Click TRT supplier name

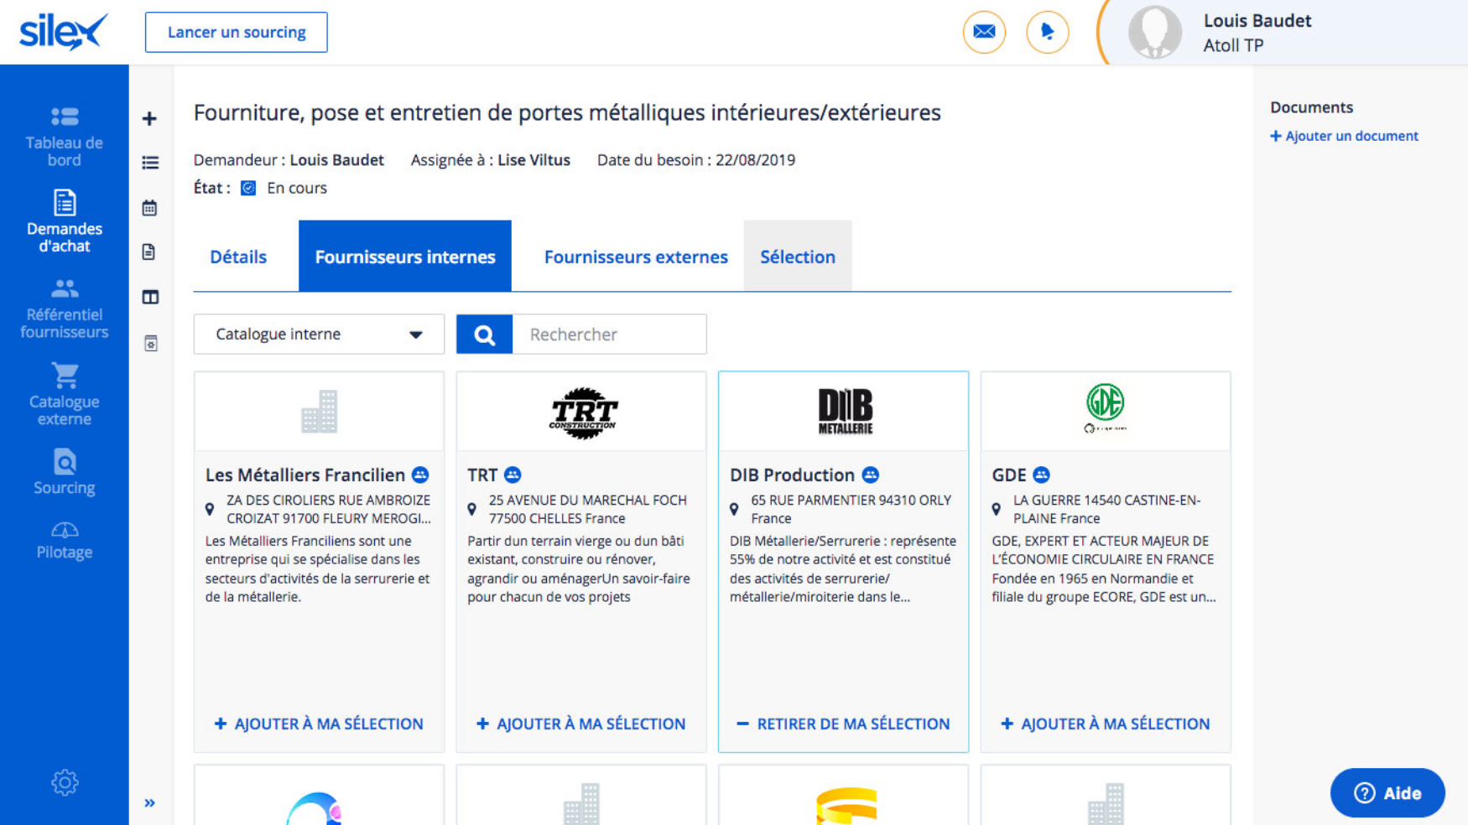pos(482,475)
